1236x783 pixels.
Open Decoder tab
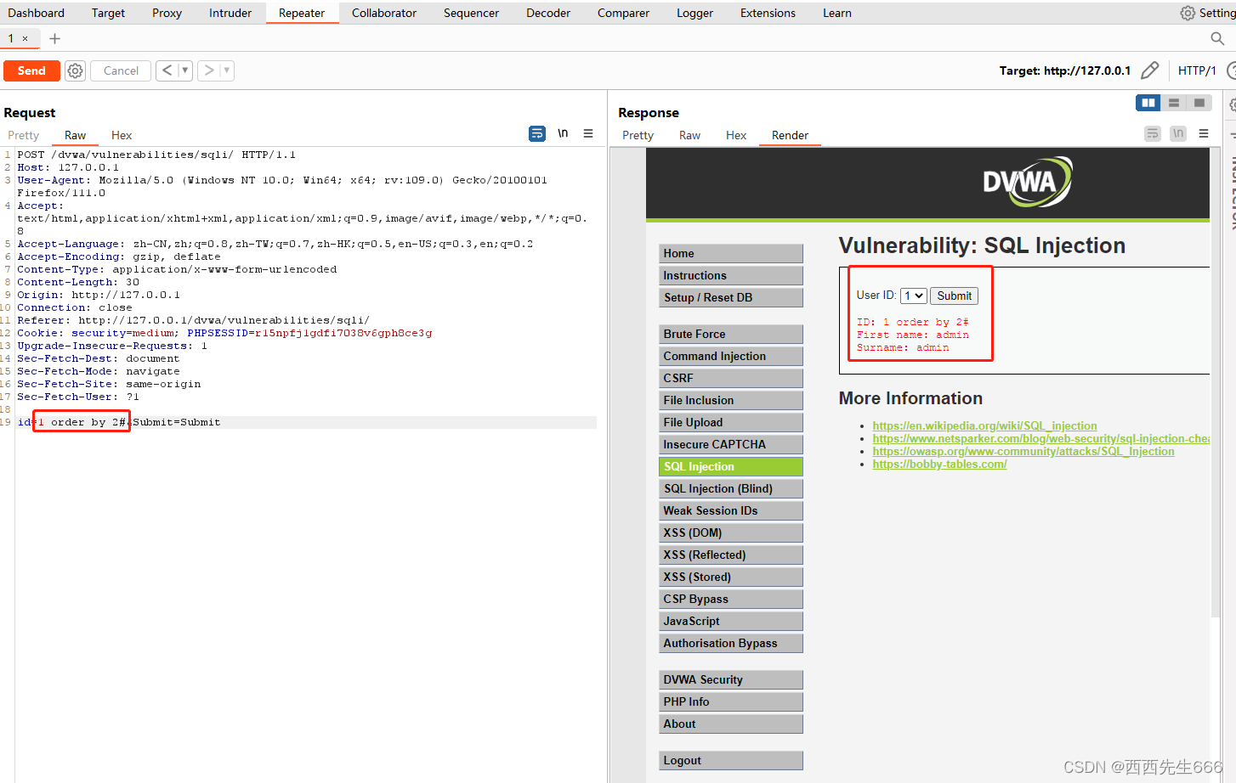click(548, 13)
